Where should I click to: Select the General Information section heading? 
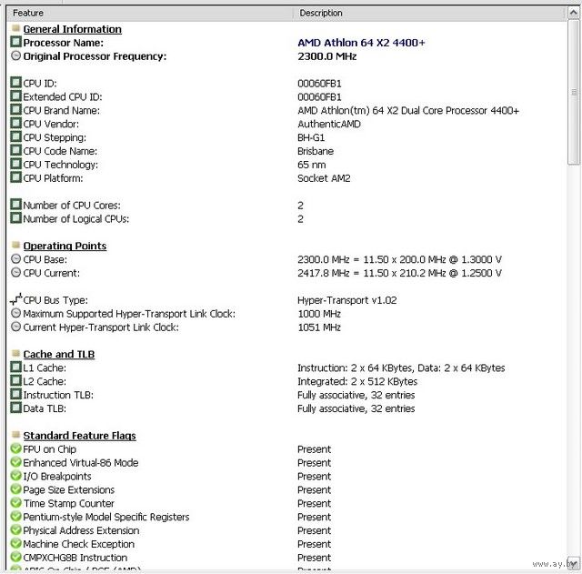tap(73, 29)
